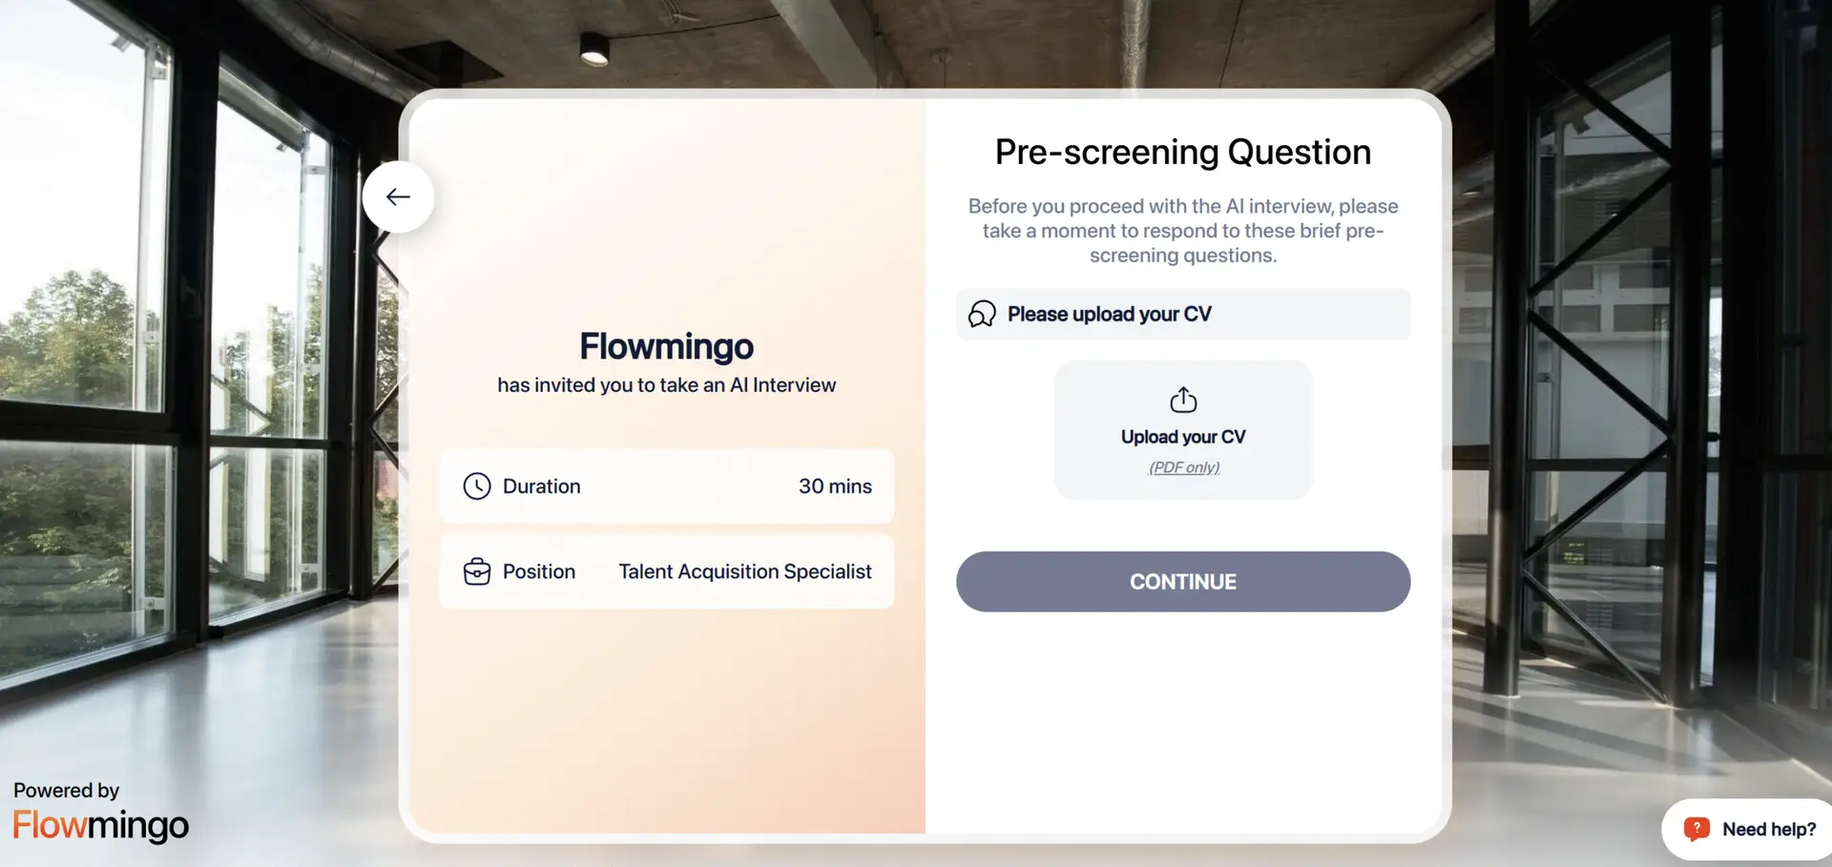Click the "Pre-screening Question" heading
Image resolution: width=1832 pixels, height=867 pixels.
pos(1183,153)
